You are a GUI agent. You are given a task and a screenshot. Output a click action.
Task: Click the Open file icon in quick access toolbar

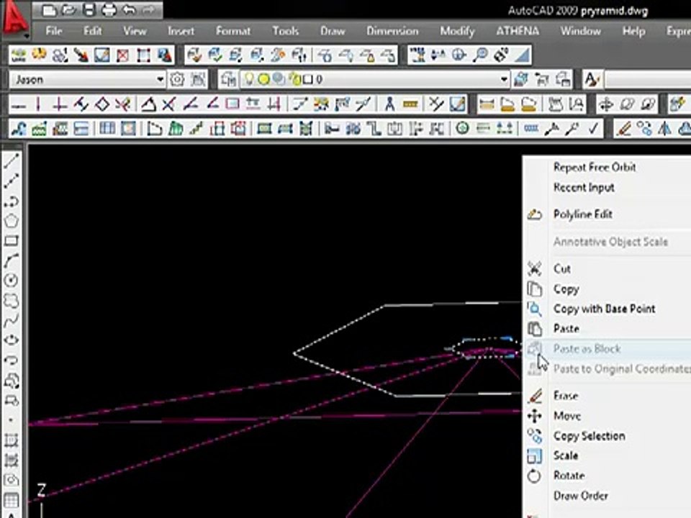[x=69, y=9]
